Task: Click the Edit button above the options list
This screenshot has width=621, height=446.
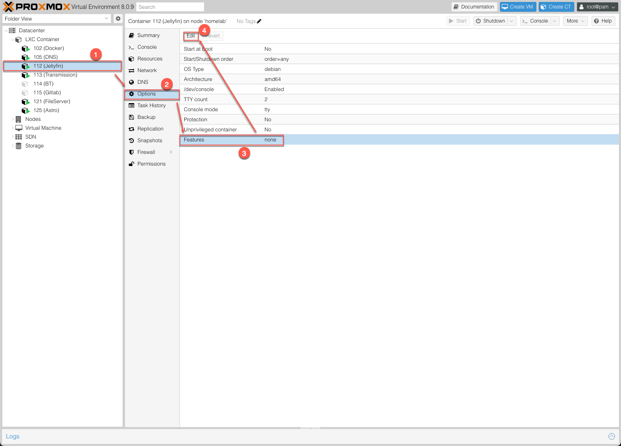Action: (190, 35)
